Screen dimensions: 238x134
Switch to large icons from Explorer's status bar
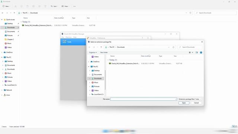pyautogui.click(x=236, y=127)
